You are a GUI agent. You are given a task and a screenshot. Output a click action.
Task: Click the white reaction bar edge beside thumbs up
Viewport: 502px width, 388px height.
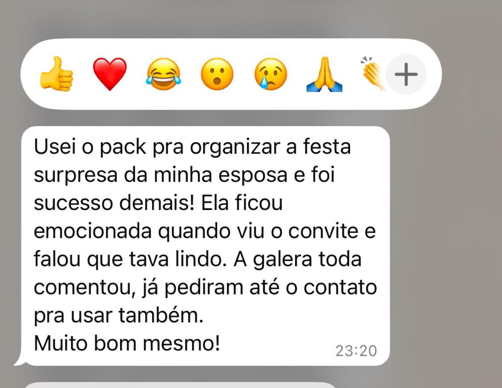tap(29, 74)
